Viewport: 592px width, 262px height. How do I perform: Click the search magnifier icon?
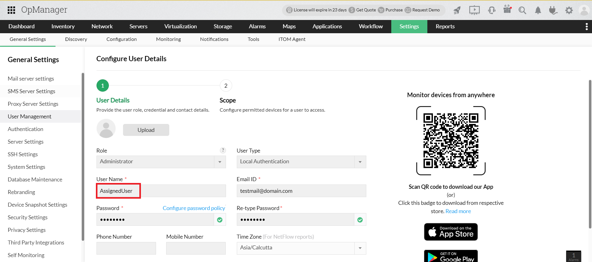[522, 10]
